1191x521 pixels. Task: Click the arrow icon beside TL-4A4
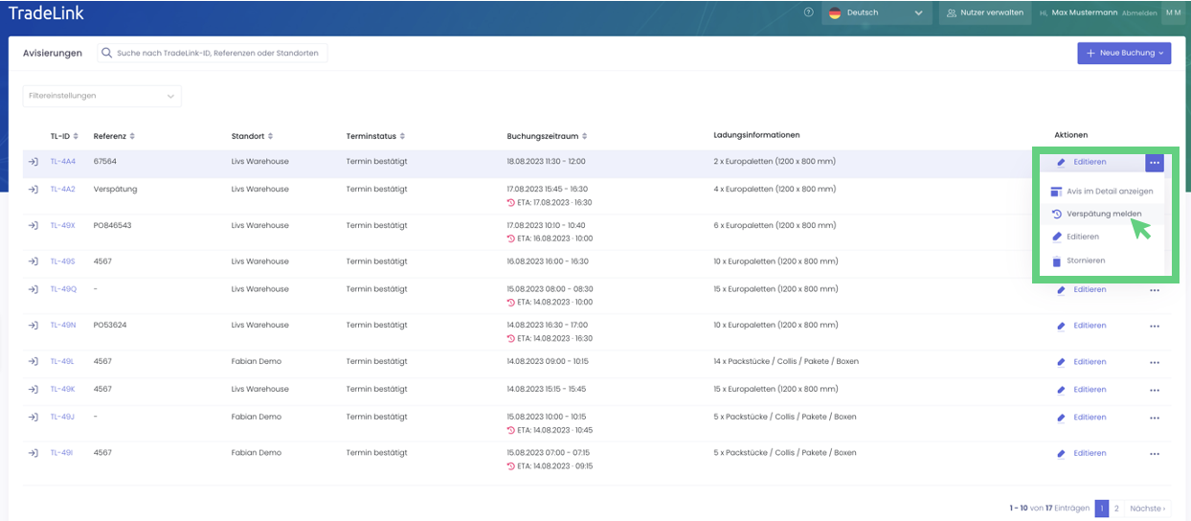(33, 162)
